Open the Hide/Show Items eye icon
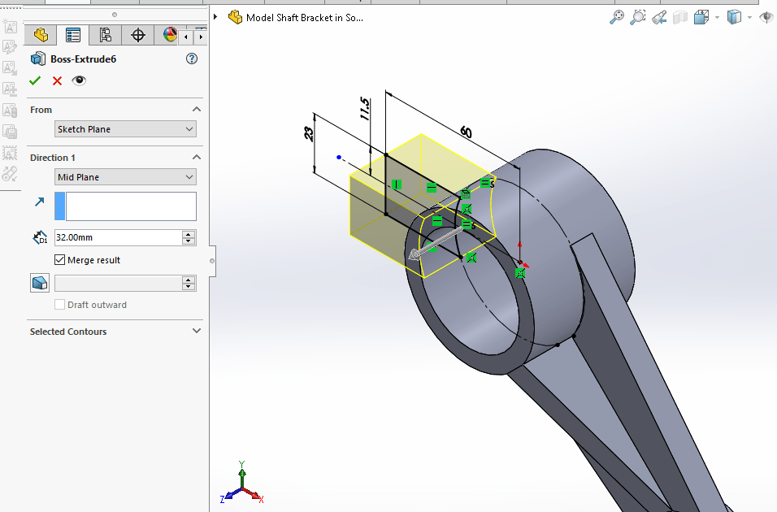This screenshot has height=512, width=777. [766, 16]
